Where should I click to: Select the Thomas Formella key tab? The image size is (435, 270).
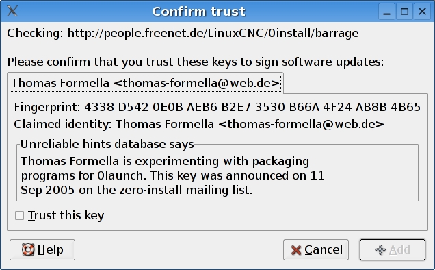(145, 83)
